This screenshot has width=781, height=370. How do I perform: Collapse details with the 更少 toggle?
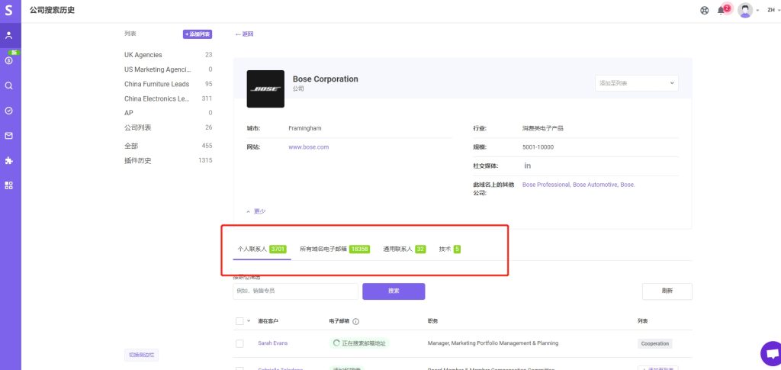[256, 211]
